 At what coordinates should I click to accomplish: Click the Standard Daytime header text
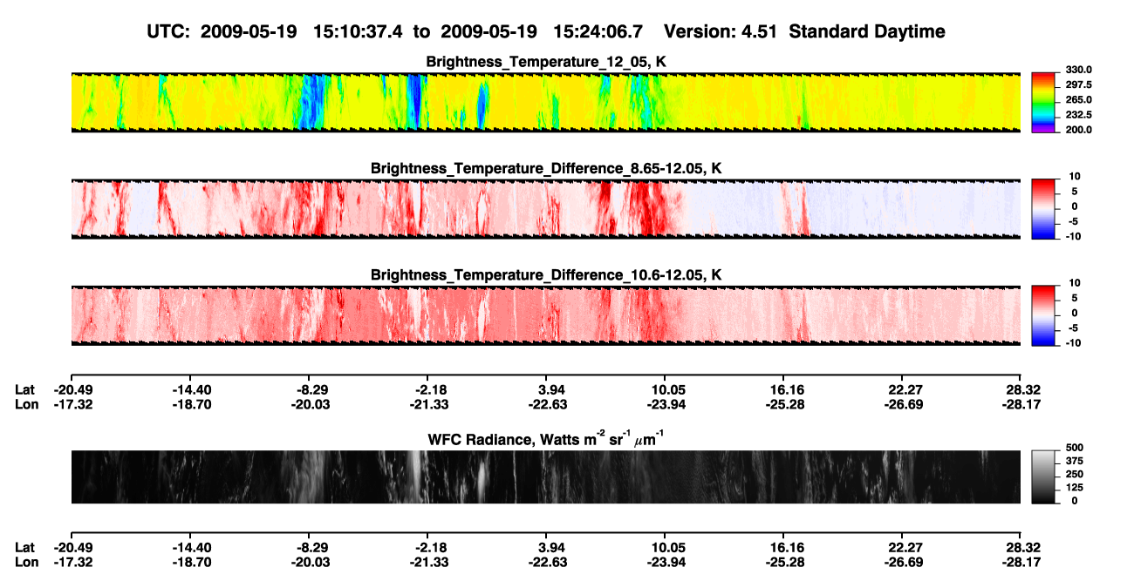(x=867, y=32)
